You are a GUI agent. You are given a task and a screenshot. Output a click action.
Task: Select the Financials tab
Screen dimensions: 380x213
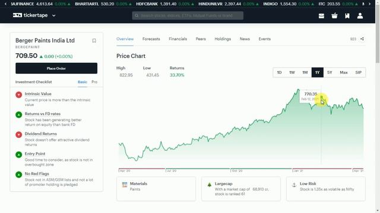pyautogui.click(x=178, y=39)
